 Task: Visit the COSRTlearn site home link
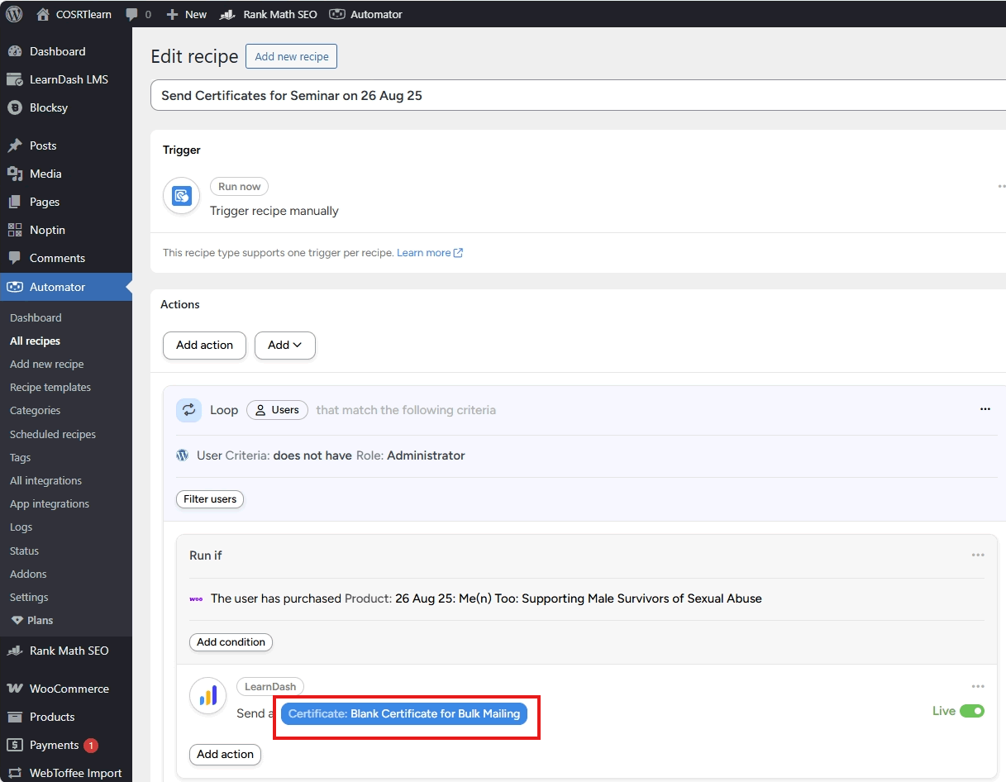click(x=74, y=14)
